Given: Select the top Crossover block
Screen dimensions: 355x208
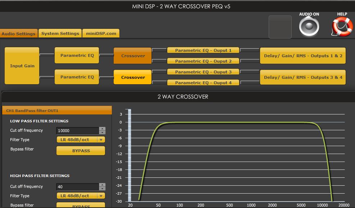Looking at the screenshot, I should 133,56.
